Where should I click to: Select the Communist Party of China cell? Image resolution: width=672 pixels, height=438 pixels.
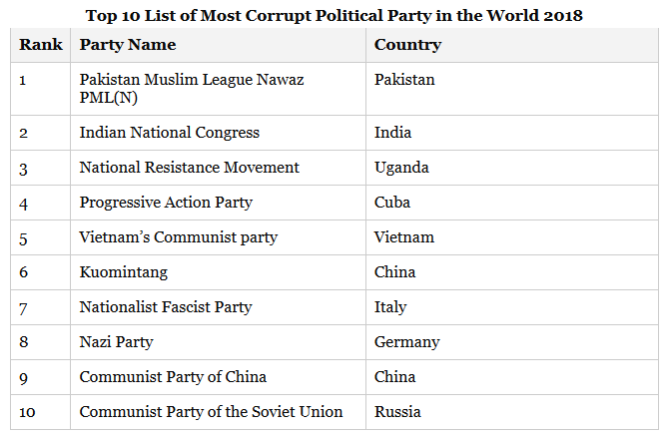pyautogui.click(x=173, y=377)
